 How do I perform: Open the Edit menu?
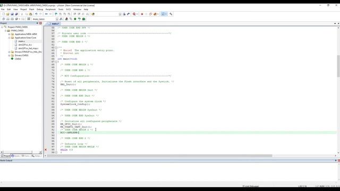(x=8, y=10)
